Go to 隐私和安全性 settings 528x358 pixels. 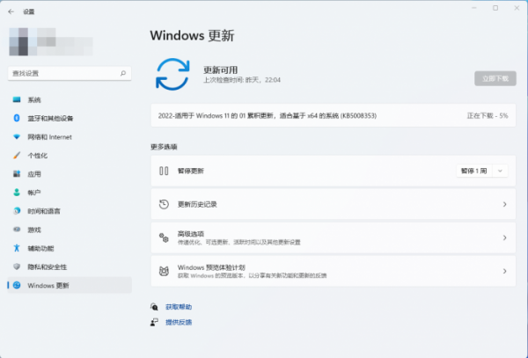70,267
